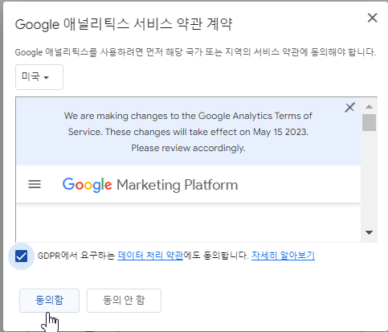
Task: Accept terms with the 동의함 button
Action: pyautogui.click(x=49, y=301)
